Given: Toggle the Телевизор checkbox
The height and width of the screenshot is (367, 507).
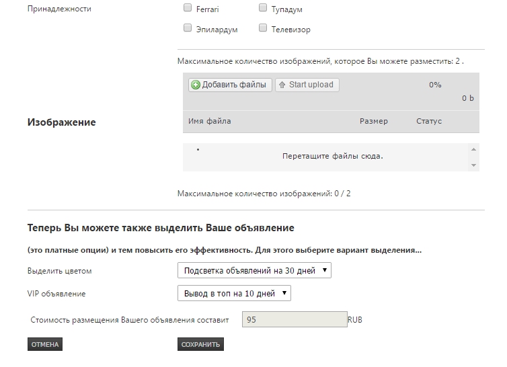Looking at the screenshot, I should coord(263,28).
